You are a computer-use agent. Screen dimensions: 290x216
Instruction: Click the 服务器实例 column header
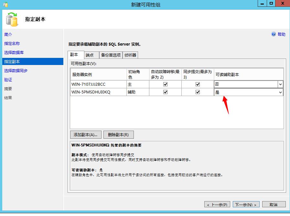click(x=98, y=74)
